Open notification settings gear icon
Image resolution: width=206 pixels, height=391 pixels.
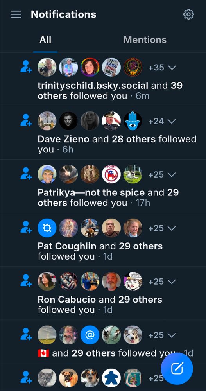[188, 14]
